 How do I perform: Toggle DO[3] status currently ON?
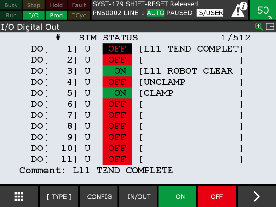[x=117, y=71]
